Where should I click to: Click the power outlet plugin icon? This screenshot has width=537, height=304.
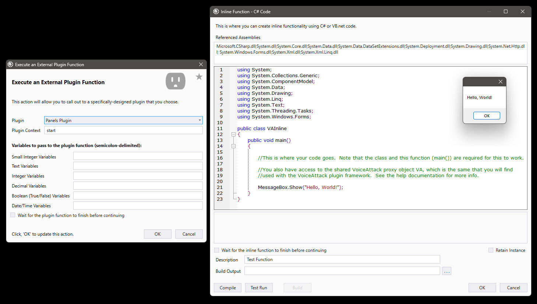point(176,81)
